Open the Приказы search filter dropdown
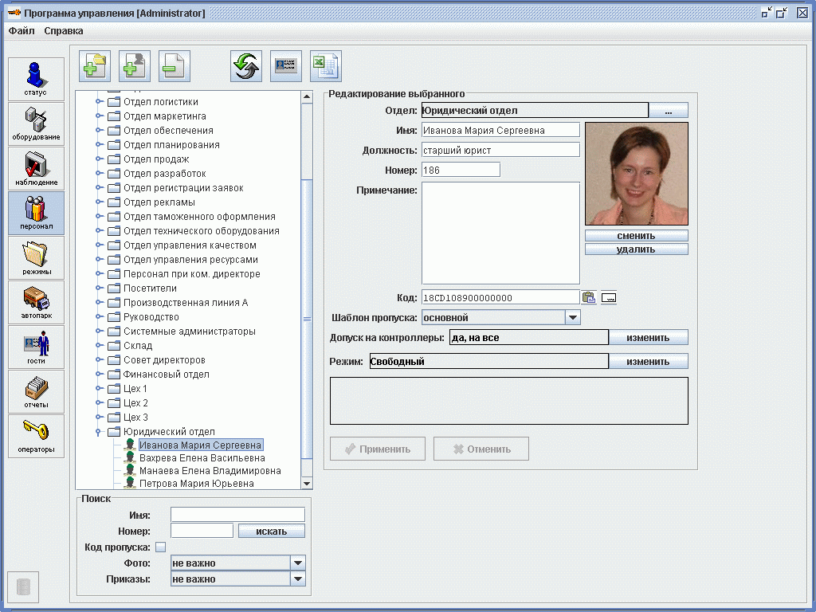This screenshot has height=612, width=816. click(x=298, y=579)
